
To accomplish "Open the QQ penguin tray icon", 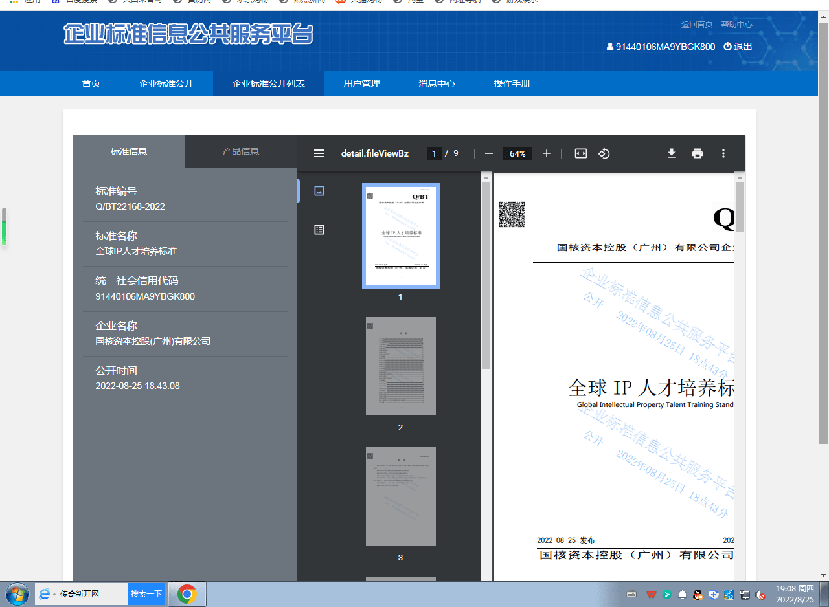I will [698, 594].
